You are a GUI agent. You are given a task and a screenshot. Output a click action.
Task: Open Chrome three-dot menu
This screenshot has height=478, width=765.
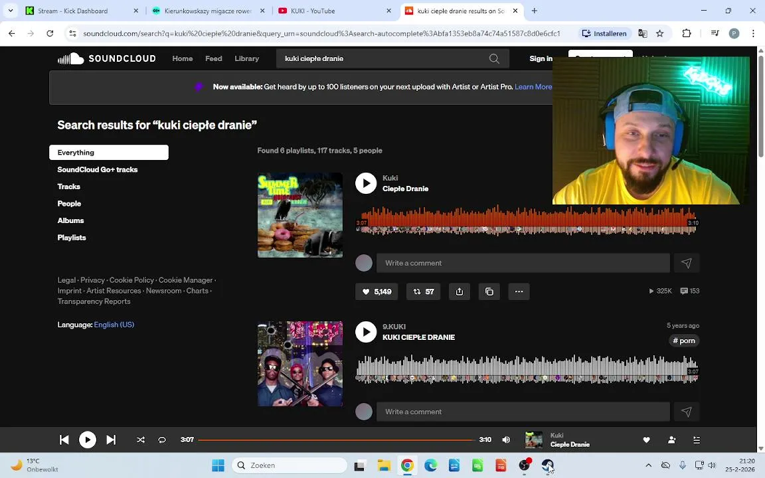click(753, 34)
